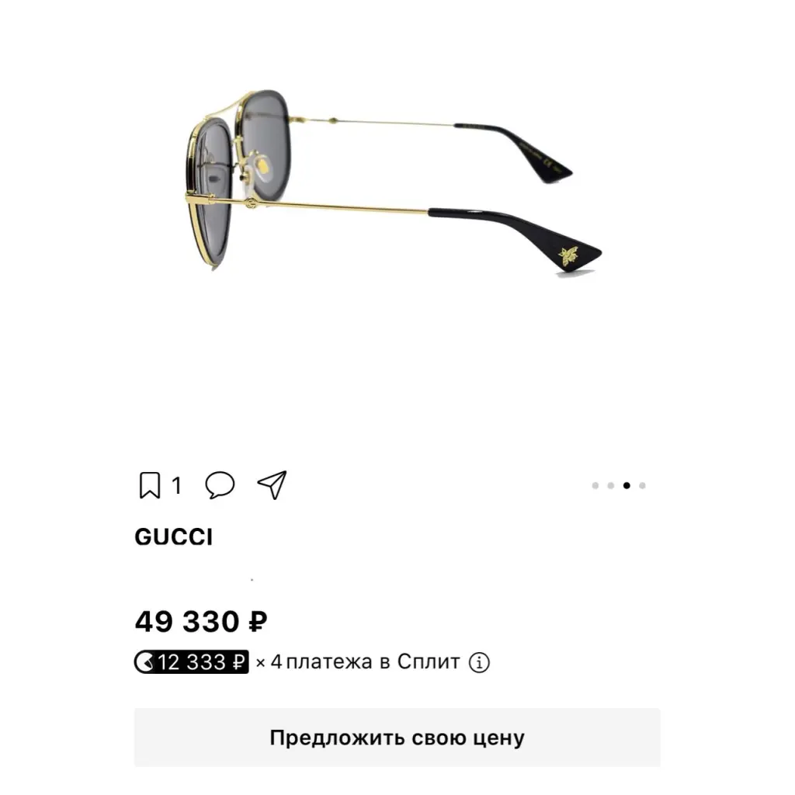Click the 49 330 ₽ price
The width and height of the screenshot is (795, 795).
[201, 622]
